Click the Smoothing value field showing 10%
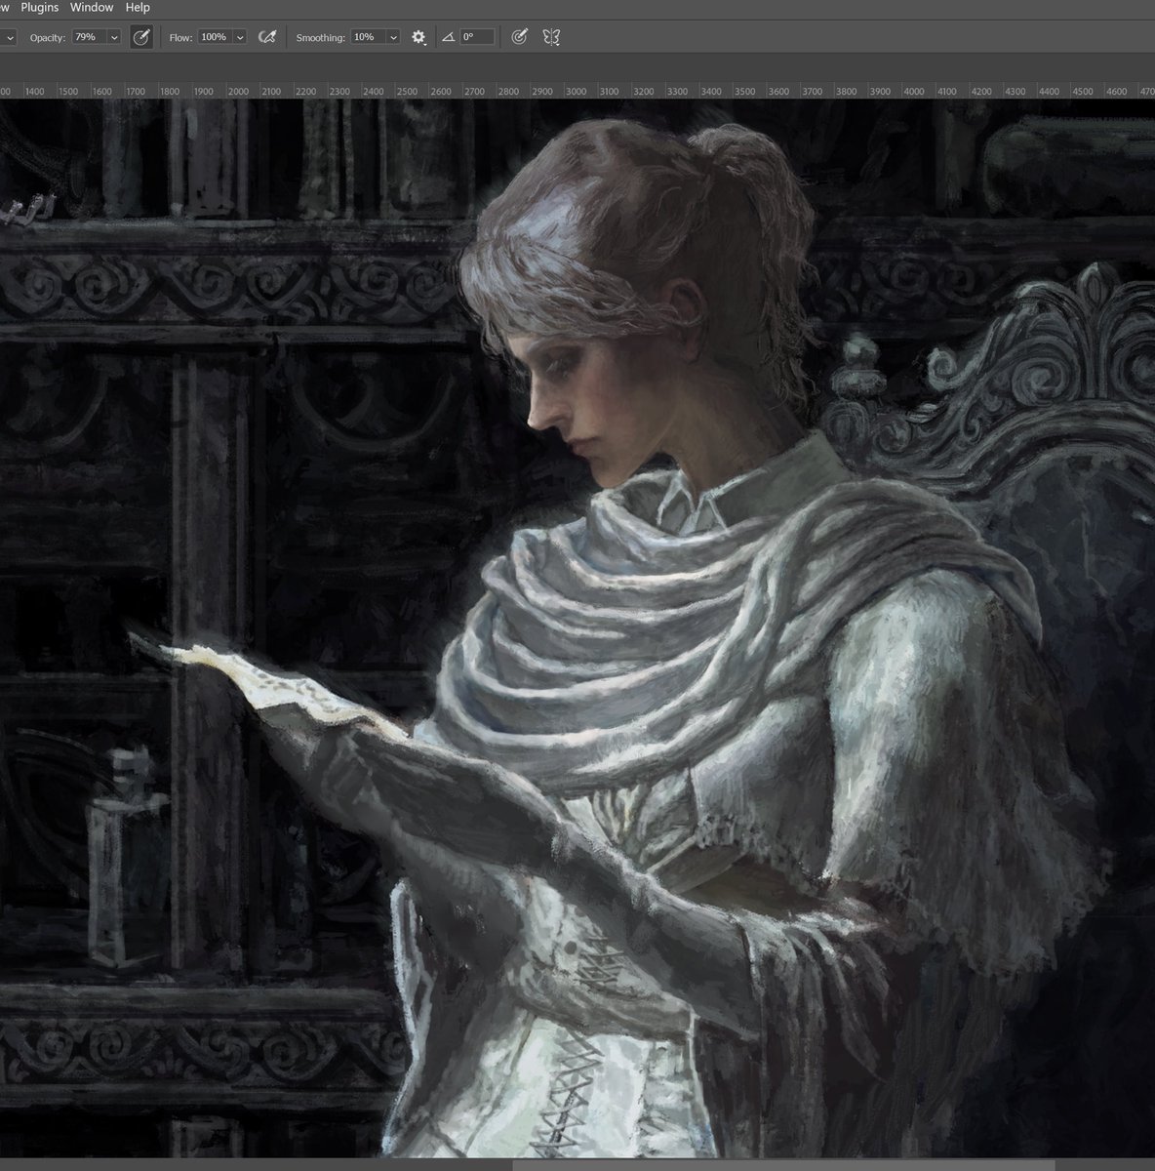 click(368, 37)
